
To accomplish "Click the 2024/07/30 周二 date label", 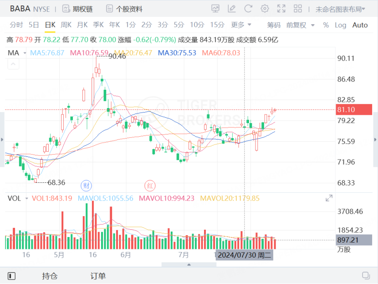I will click(245, 255).
